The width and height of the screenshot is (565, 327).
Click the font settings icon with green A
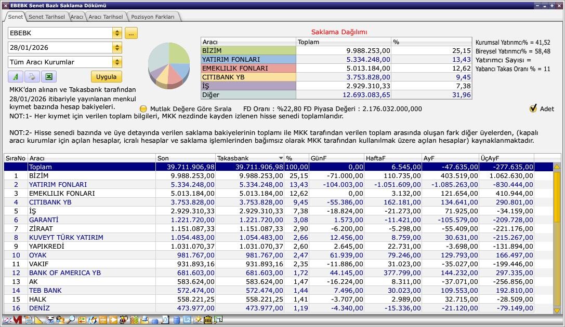coord(16,77)
